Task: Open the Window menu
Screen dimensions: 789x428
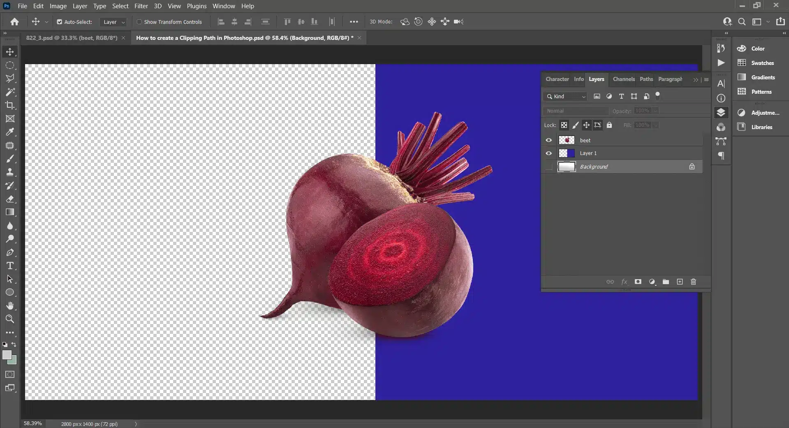Action: 224,6
